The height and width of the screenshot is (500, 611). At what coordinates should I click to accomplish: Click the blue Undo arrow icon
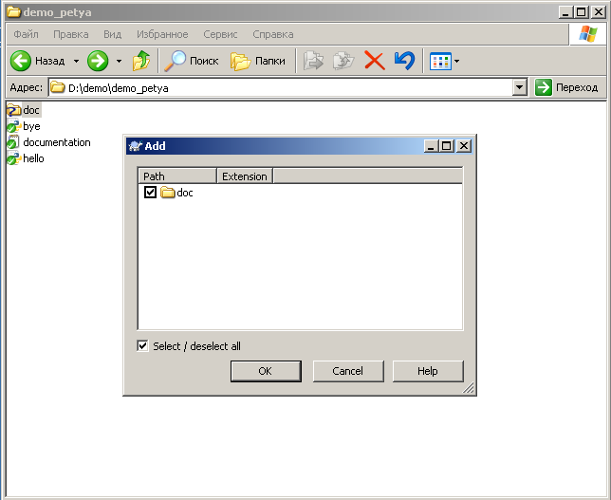[404, 61]
